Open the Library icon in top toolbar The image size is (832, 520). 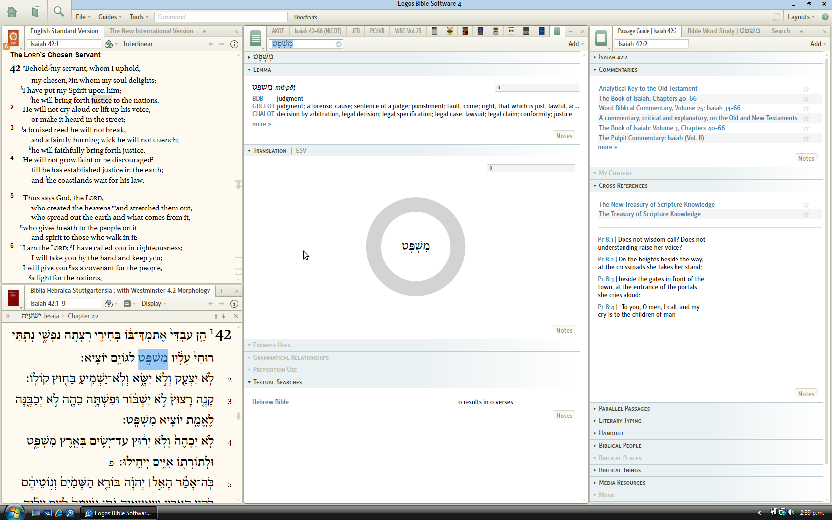click(35, 12)
